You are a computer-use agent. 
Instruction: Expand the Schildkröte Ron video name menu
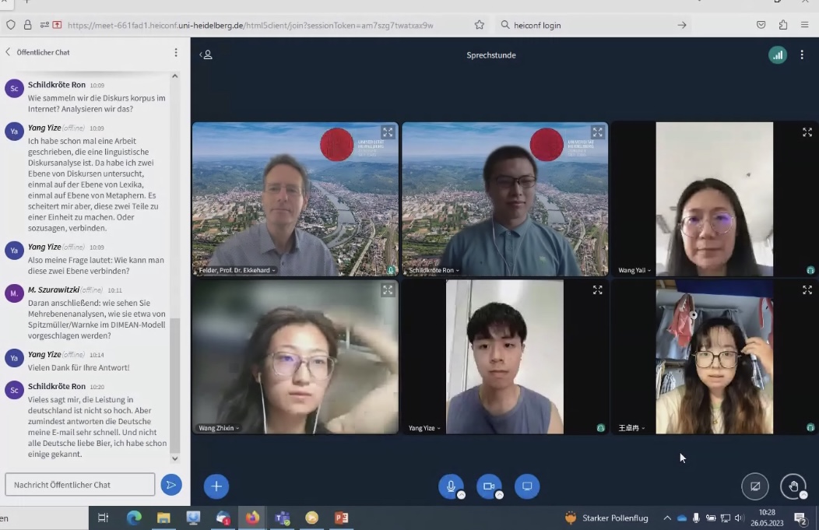[433, 270]
